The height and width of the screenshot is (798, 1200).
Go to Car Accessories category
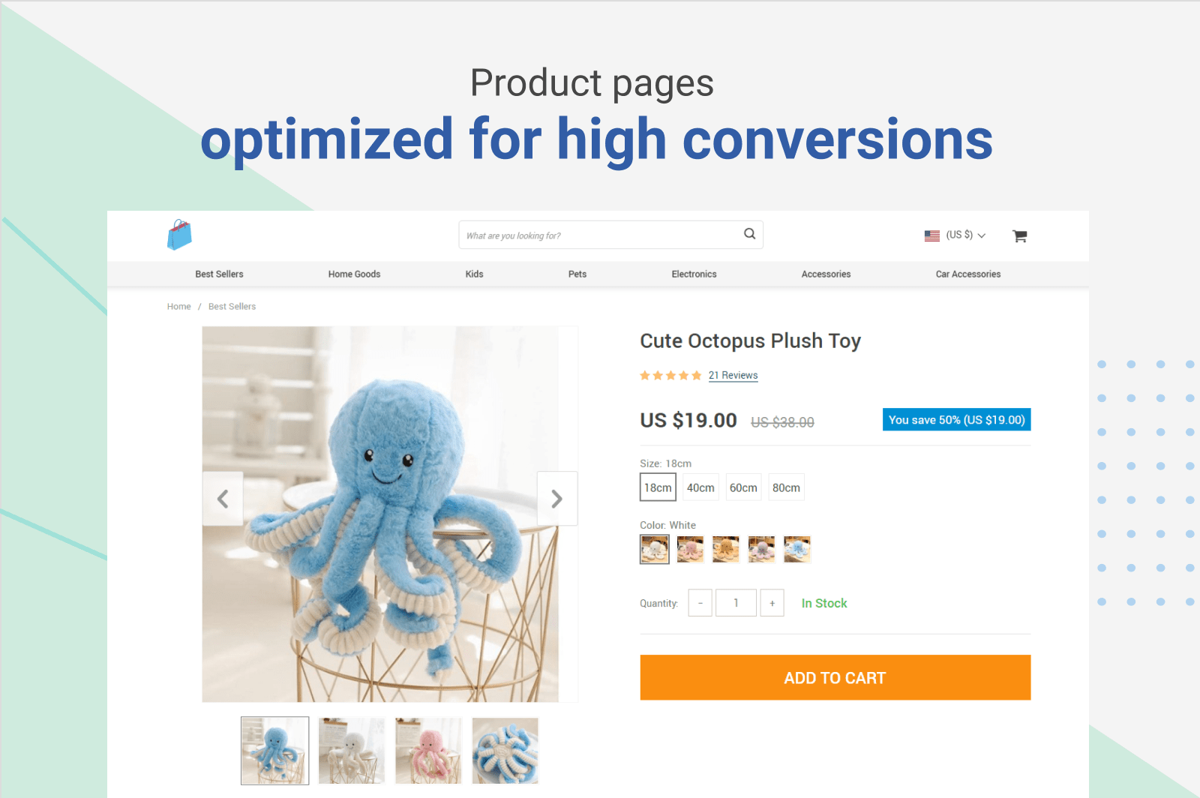click(x=968, y=274)
